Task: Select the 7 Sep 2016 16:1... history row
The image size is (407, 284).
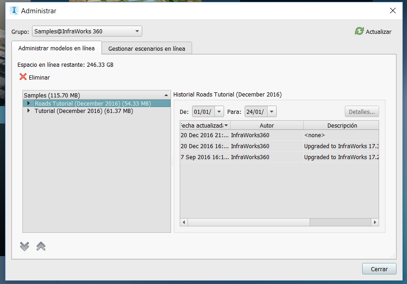Action: tap(279, 157)
